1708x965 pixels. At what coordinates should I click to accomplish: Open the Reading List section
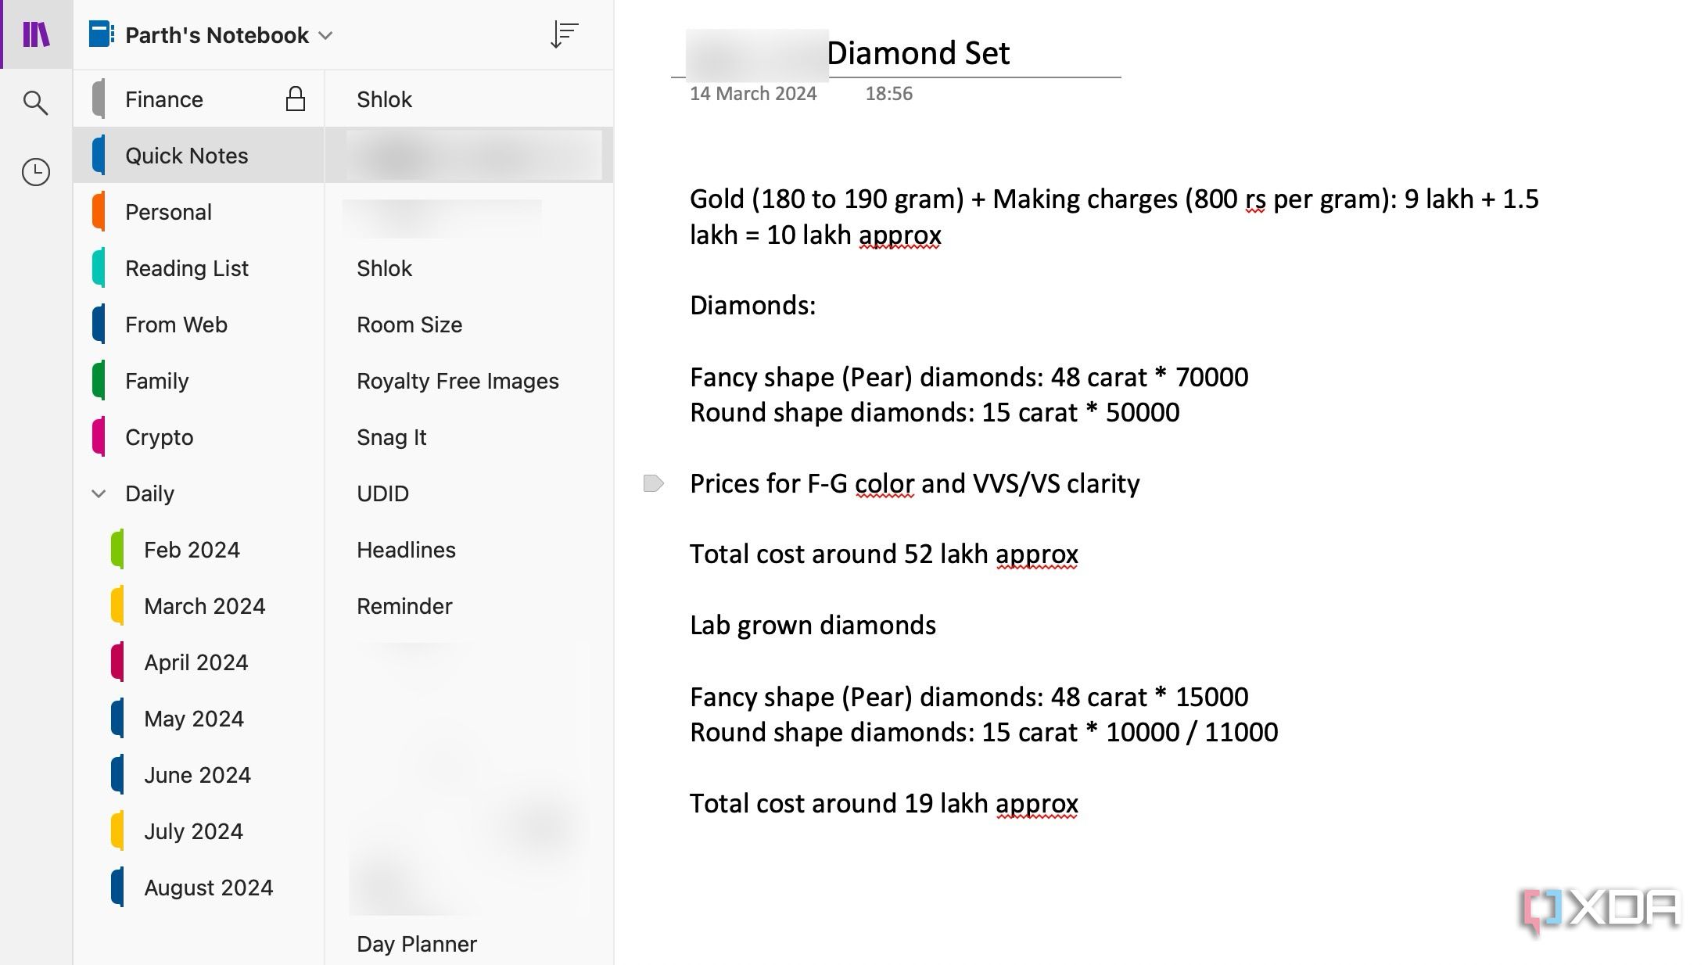pos(186,268)
